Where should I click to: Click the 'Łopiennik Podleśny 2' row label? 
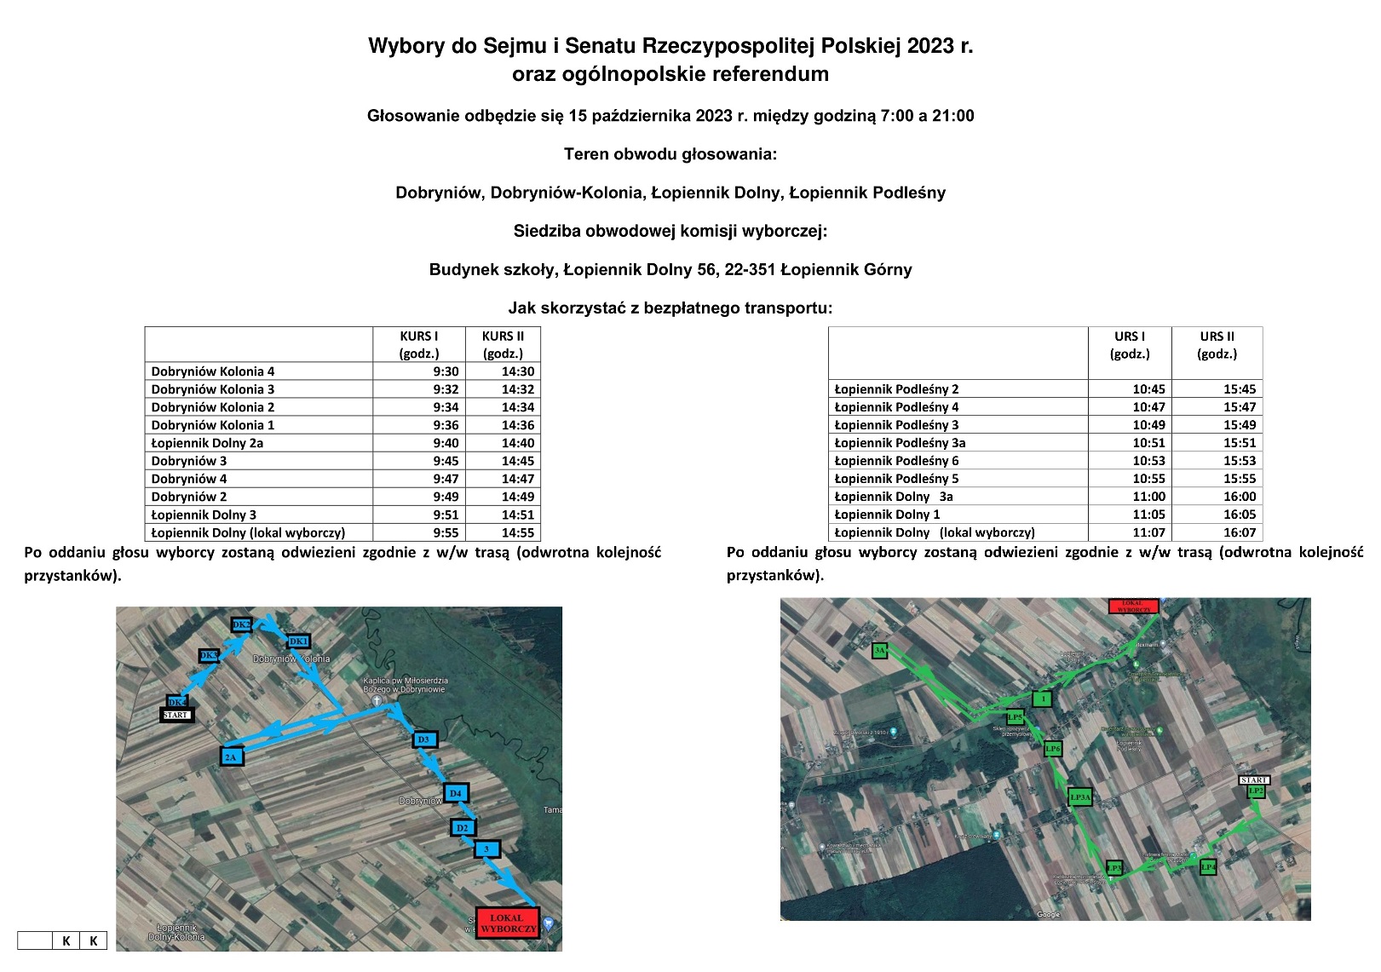click(x=896, y=389)
